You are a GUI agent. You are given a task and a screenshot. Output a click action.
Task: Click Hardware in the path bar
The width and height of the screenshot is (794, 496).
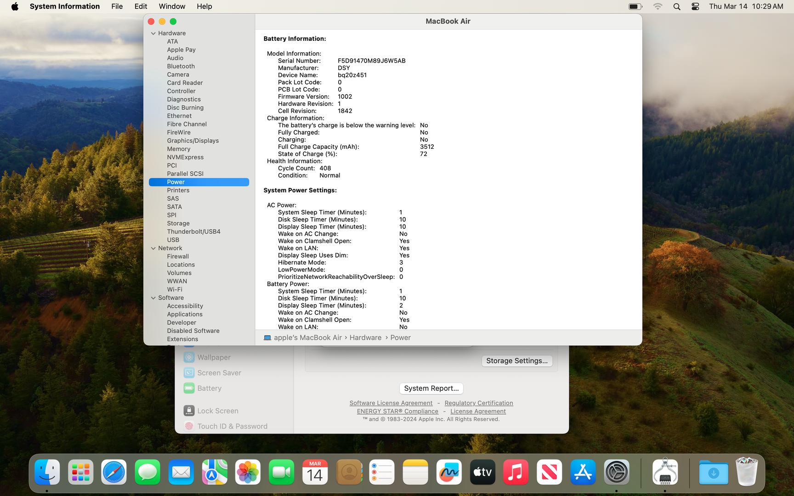coord(365,338)
